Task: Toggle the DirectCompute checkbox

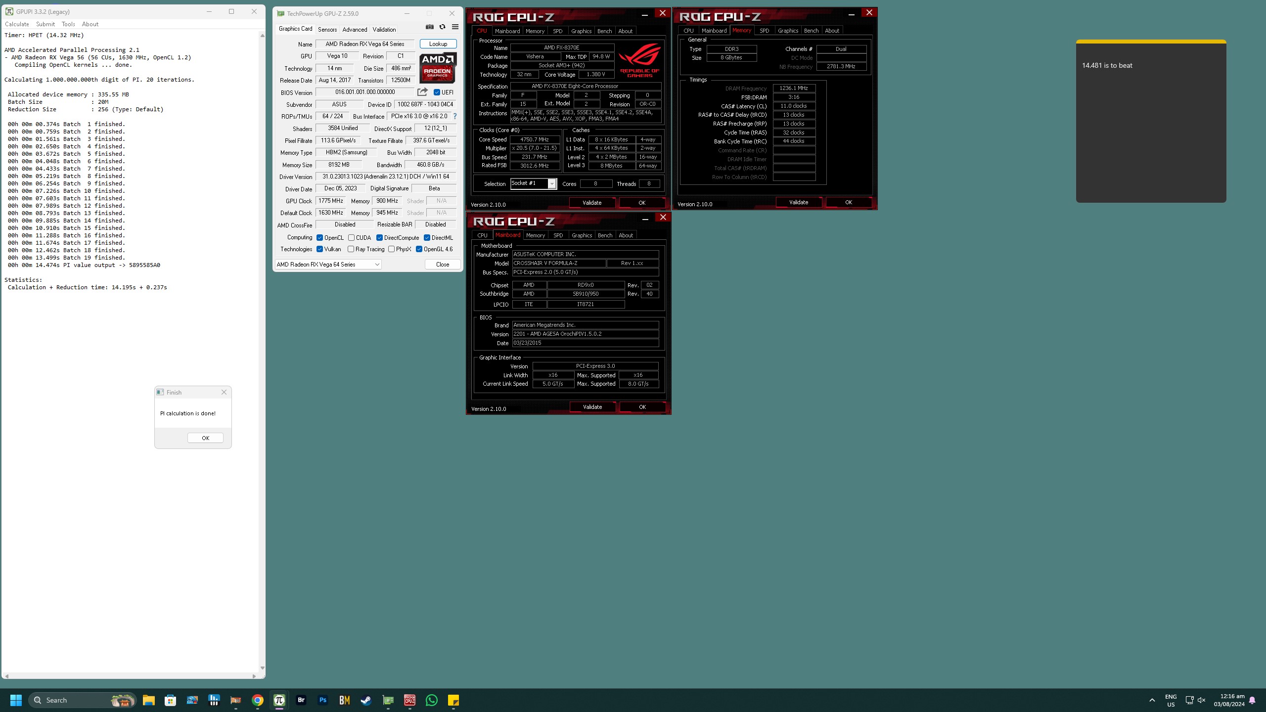Action: click(x=379, y=238)
